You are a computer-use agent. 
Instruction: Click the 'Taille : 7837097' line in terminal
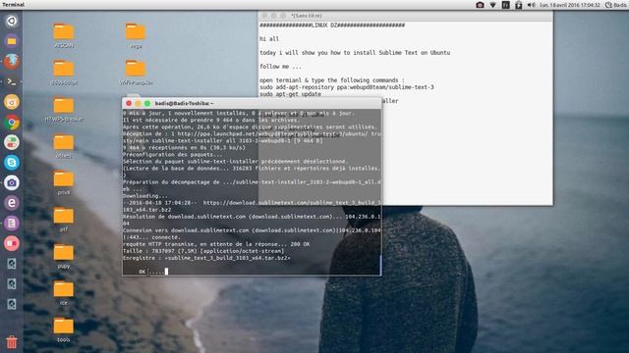(203, 251)
